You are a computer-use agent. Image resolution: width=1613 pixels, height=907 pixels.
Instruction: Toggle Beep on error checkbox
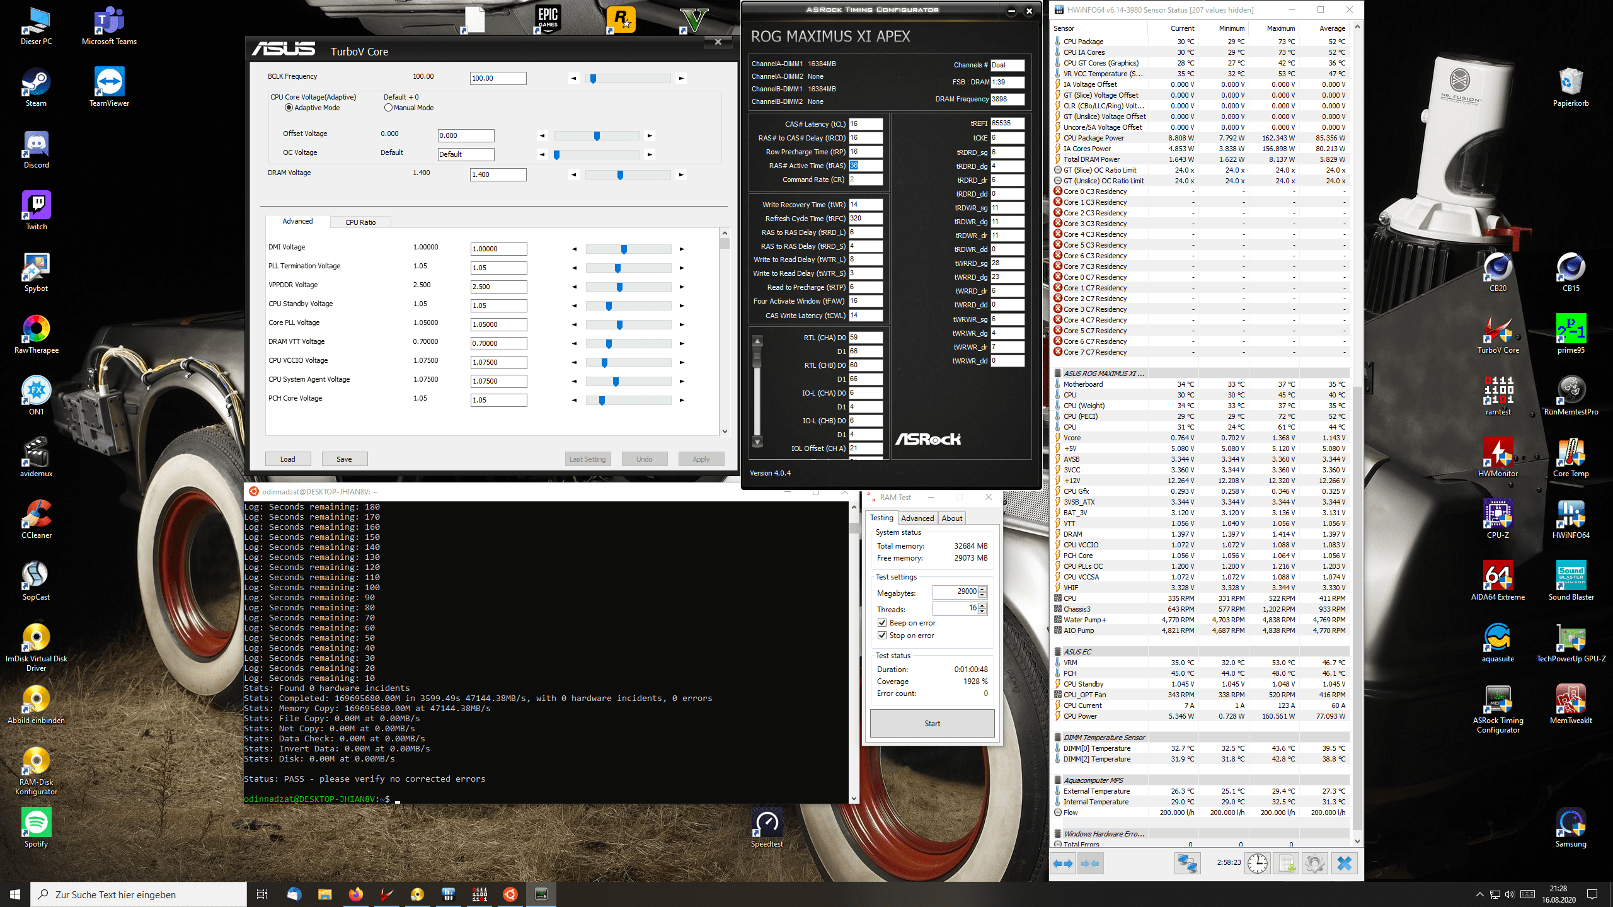882,623
